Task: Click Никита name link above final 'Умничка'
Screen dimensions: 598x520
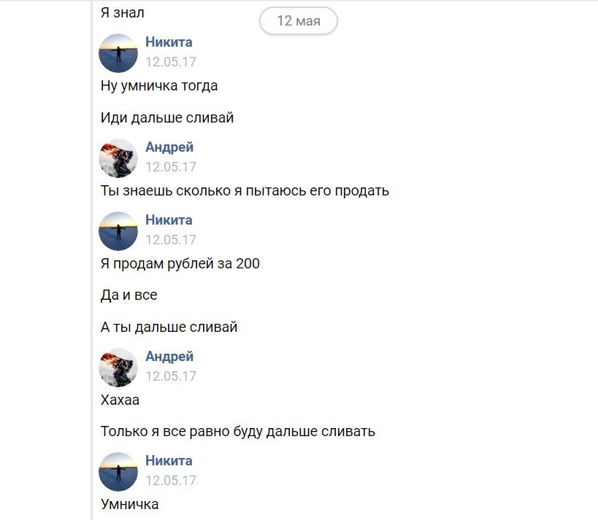Action: [169, 461]
